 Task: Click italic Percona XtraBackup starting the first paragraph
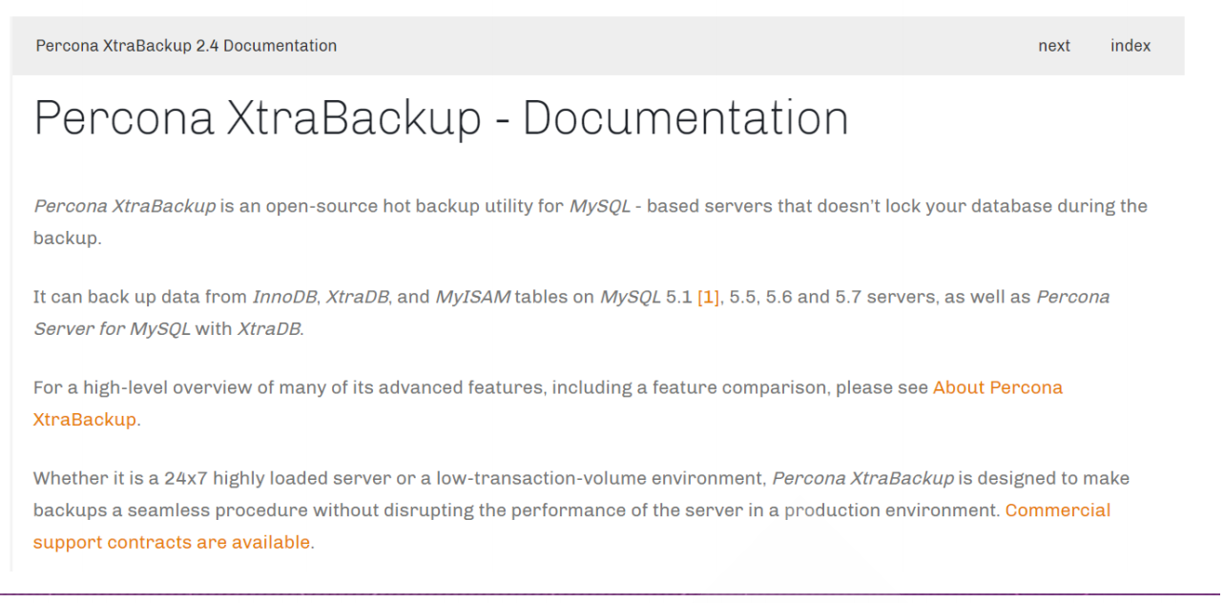coord(125,206)
